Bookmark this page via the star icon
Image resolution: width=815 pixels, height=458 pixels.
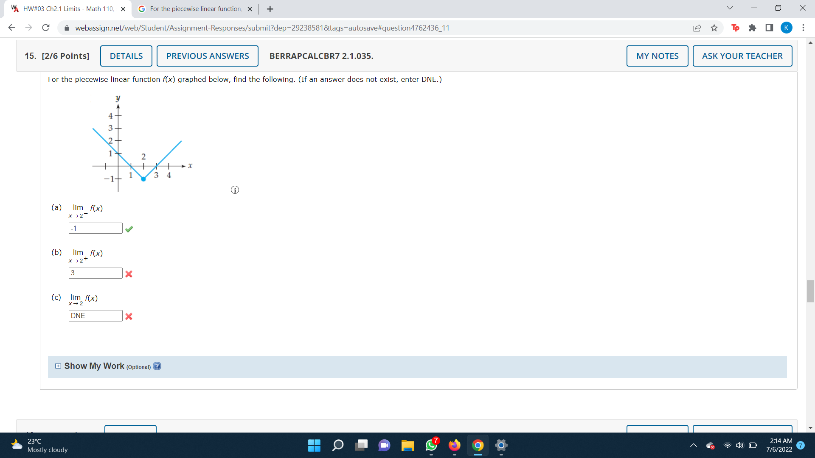click(714, 28)
